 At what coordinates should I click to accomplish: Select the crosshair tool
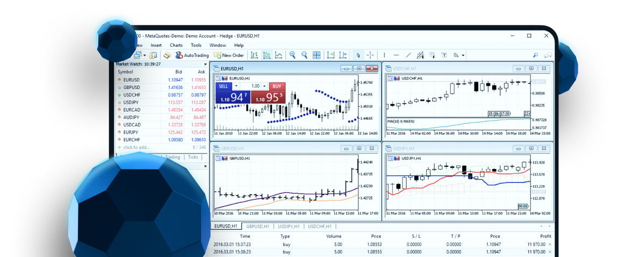coord(370,55)
